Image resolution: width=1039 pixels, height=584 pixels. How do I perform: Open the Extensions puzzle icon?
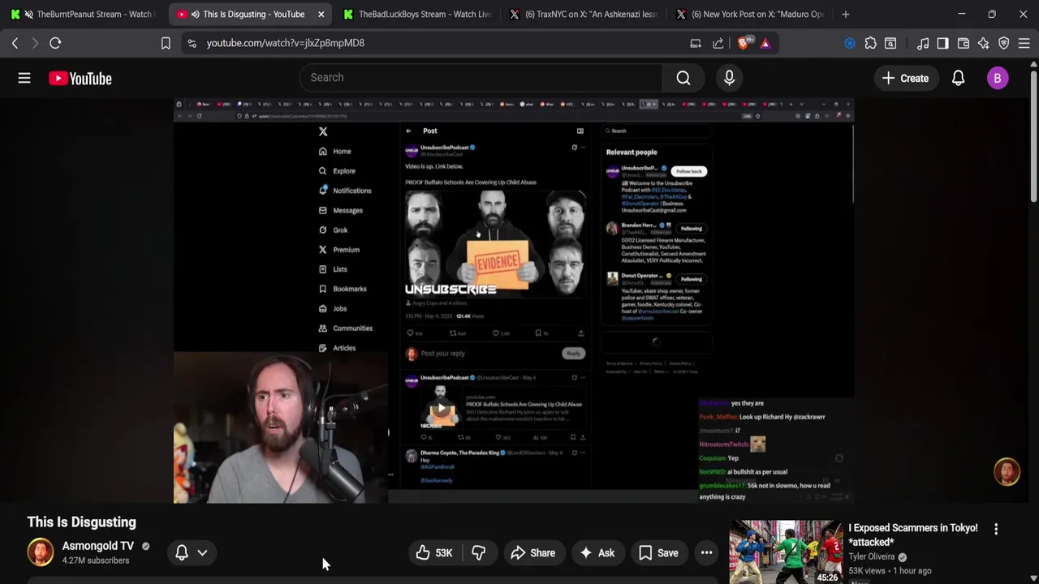point(871,43)
